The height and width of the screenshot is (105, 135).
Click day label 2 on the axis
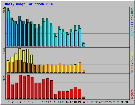click(13, 102)
